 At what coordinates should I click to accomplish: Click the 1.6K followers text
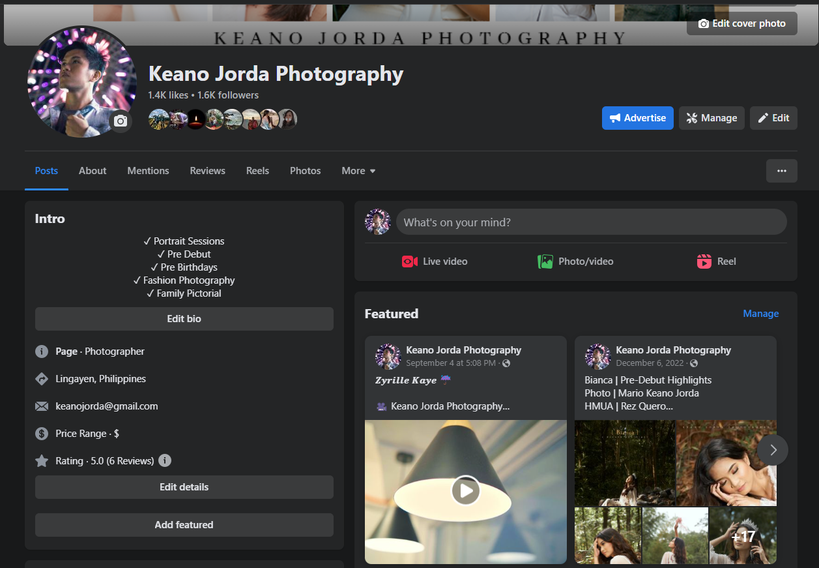click(228, 95)
